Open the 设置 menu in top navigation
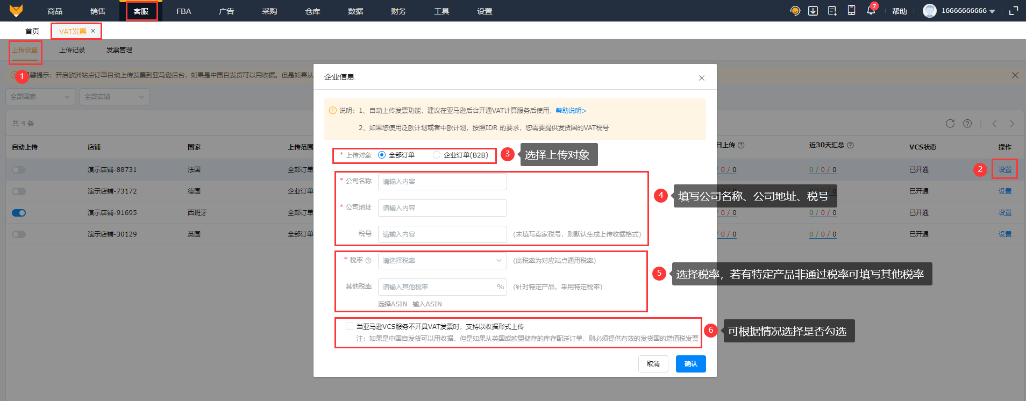This screenshot has height=401, width=1026. click(x=485, y=11)
